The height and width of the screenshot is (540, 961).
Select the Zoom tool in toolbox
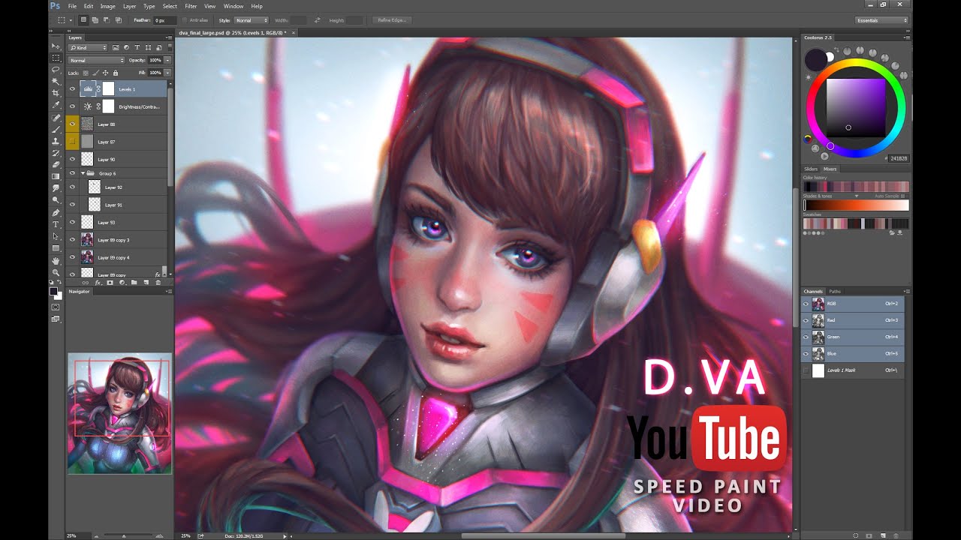click(56, 272)
